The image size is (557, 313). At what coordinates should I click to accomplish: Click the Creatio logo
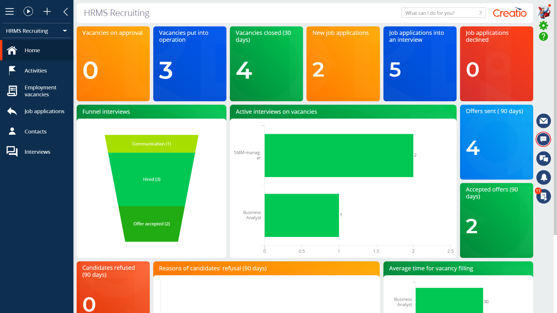coord(510,12)
